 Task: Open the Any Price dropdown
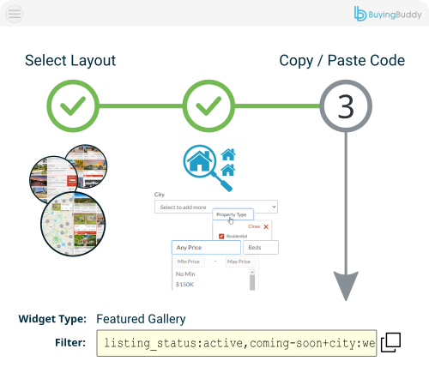(206, 248)
